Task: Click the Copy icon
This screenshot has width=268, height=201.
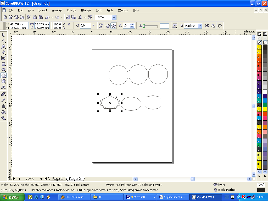Action: click(35, 17)
